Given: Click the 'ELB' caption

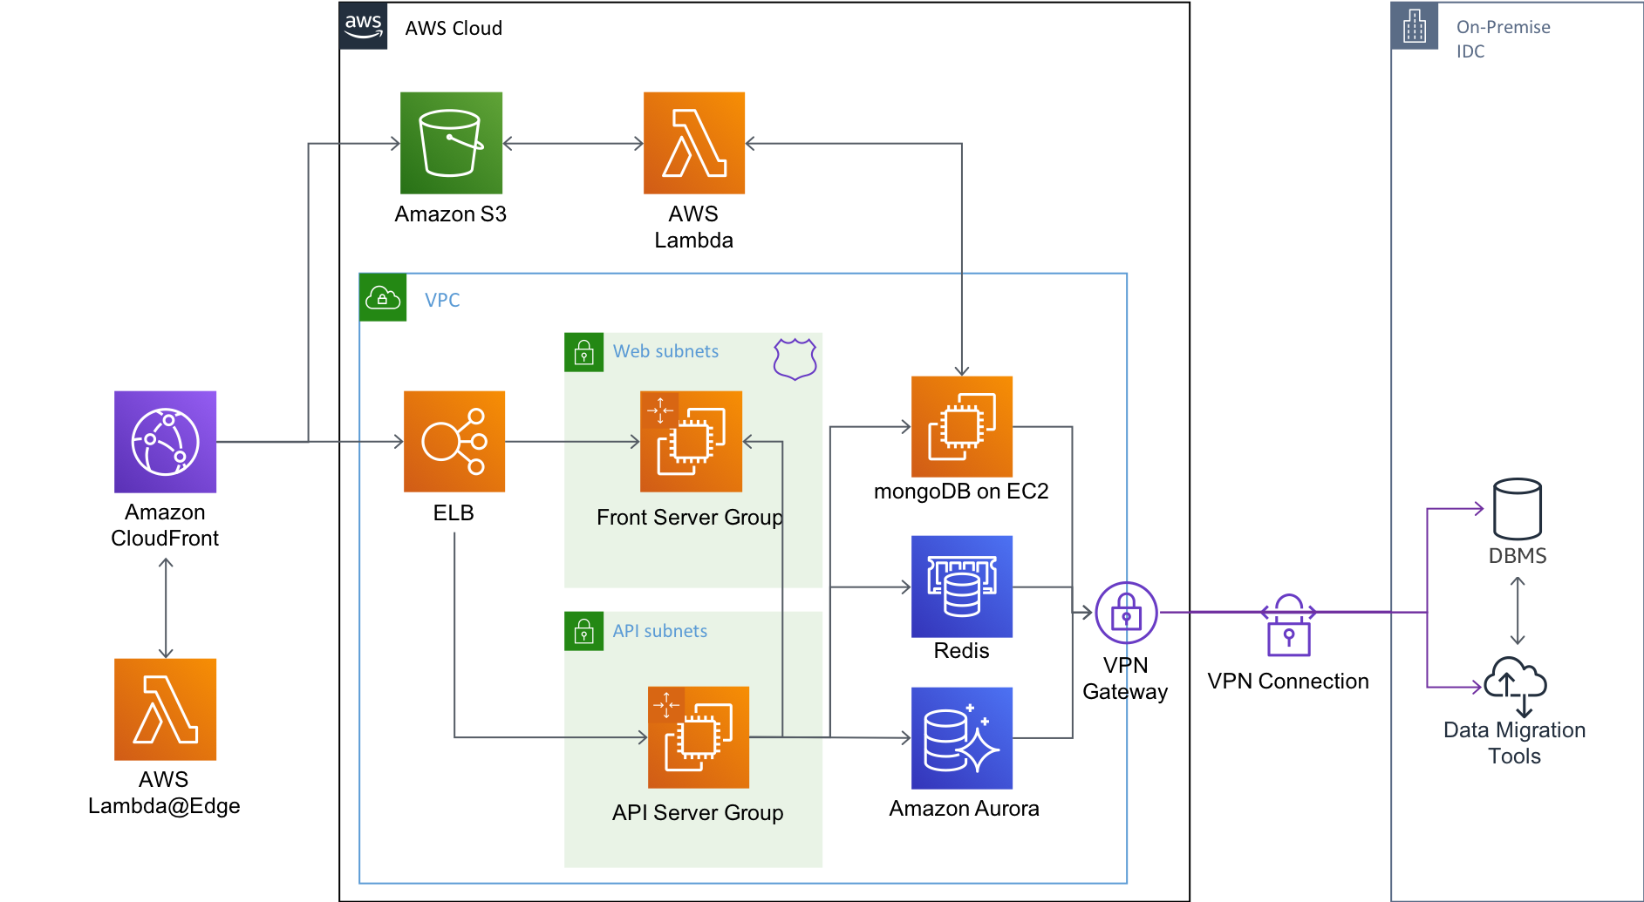Looking at the screenshot, I should pyautogui.click(x=454, y=512).
